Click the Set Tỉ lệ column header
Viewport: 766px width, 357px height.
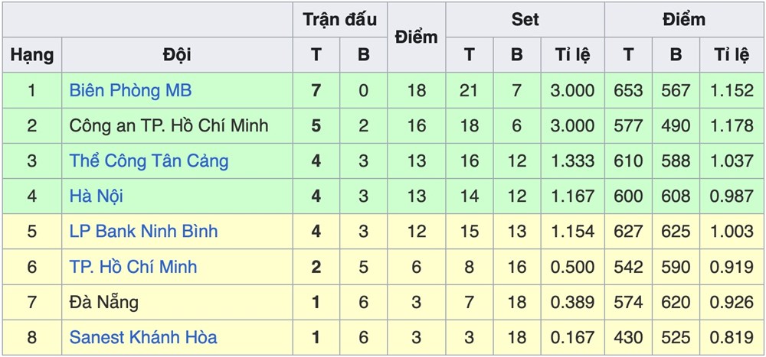click(572, 55)
